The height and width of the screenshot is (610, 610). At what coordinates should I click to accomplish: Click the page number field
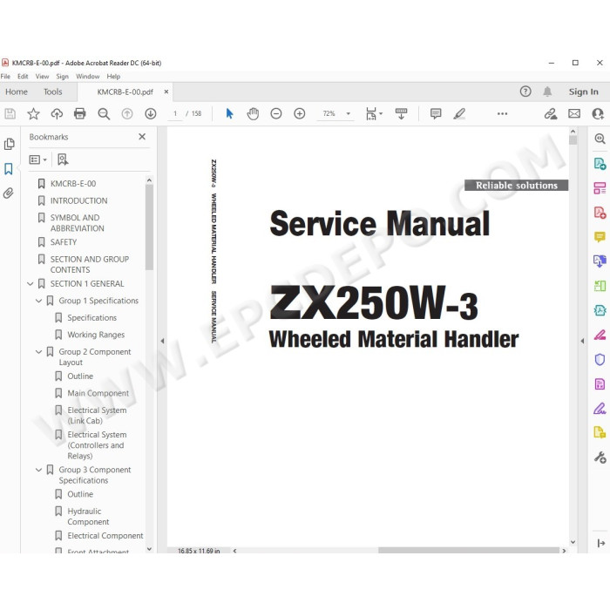point(175,113)
